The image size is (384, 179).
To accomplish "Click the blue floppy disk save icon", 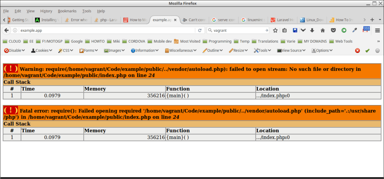I will pos(295,30).
